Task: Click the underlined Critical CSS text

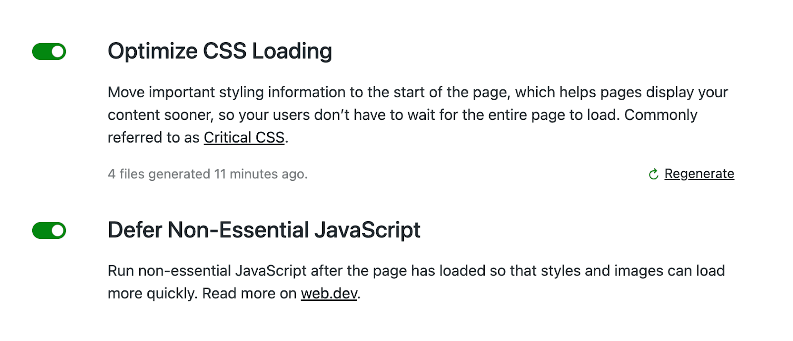Action: [244, 137]
